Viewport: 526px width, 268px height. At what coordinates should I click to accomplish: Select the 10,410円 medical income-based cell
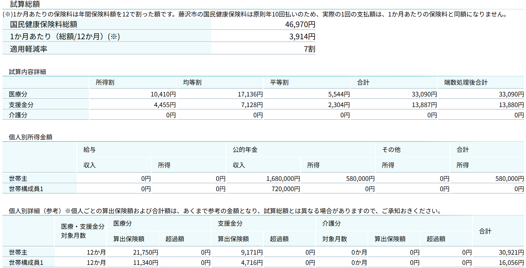tap(163, 94)
